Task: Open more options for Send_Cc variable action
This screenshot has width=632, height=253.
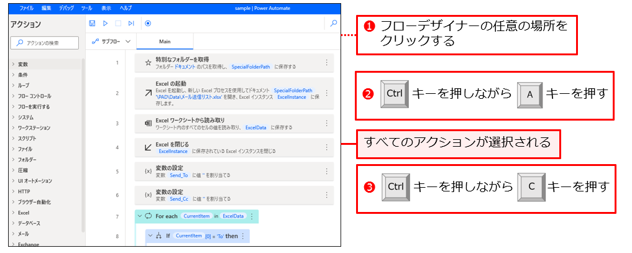Action: (x=326, y=195)
